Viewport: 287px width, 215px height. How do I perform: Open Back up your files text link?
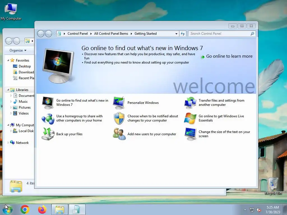click(70, 134)
